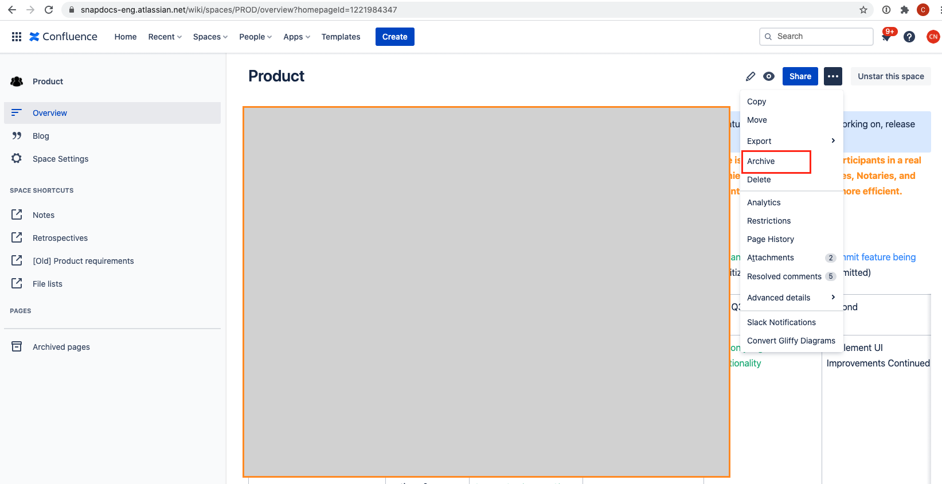Select Convert Gliffy Diagrams
942x484 pixels.
point(791,341)
